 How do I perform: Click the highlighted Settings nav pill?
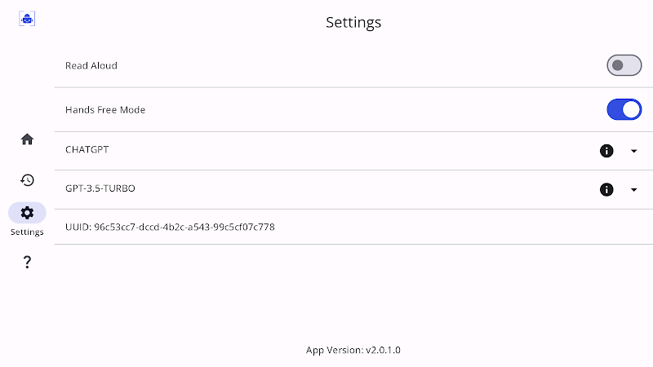27,213
